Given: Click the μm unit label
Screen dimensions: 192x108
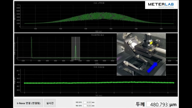Looking at the screenshot, I should click(173, 105).
